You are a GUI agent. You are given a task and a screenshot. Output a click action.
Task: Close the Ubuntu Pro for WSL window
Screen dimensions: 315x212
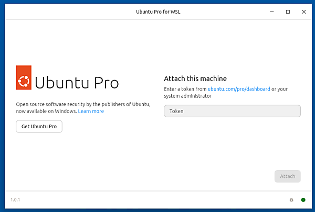pyautogui.click(x=303, y=12)
